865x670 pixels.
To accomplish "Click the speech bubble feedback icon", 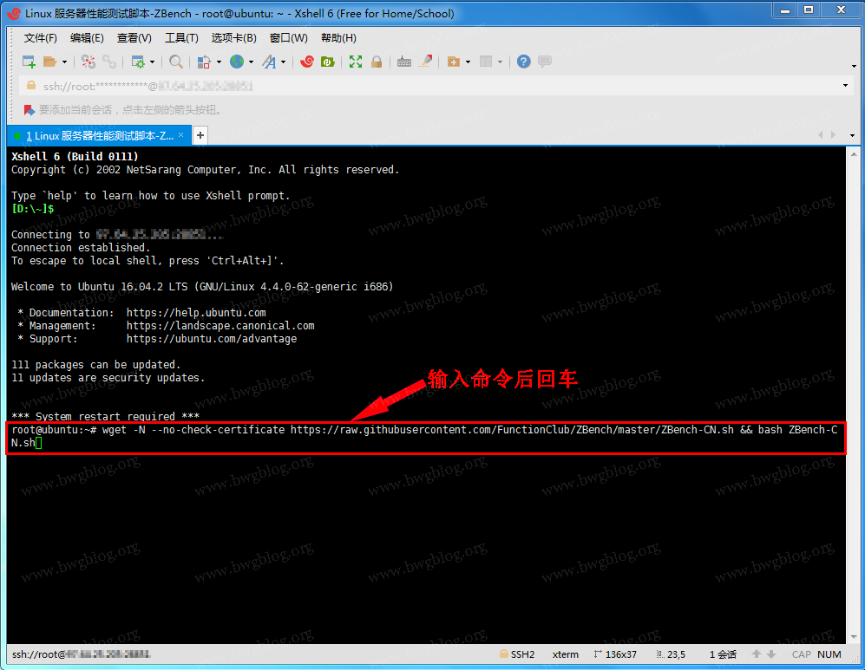I will click(545, 62).
